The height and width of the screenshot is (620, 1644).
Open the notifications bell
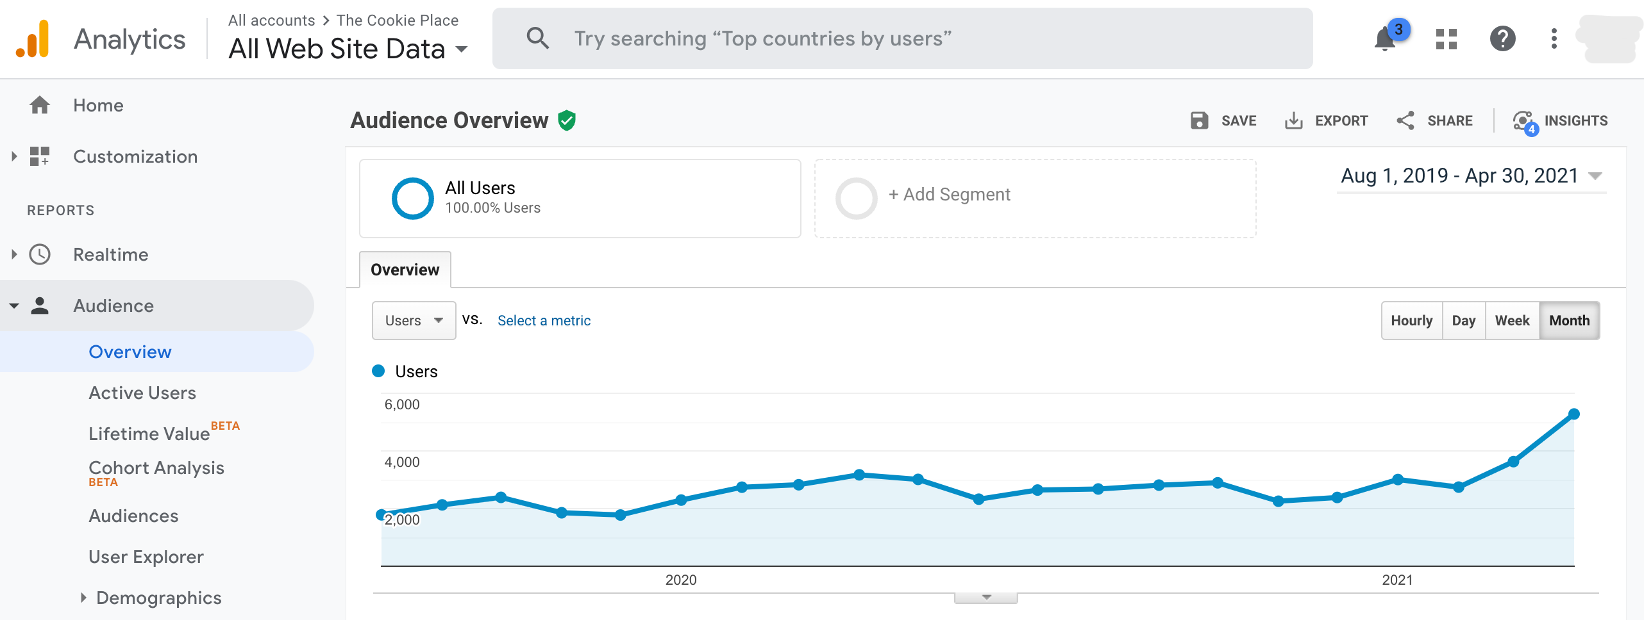click(1385, 39)
